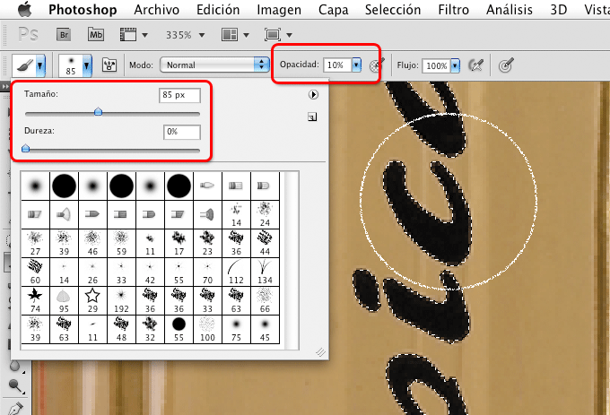
Task: Select the star-shaped brush size 29
Action: (91, 297)
